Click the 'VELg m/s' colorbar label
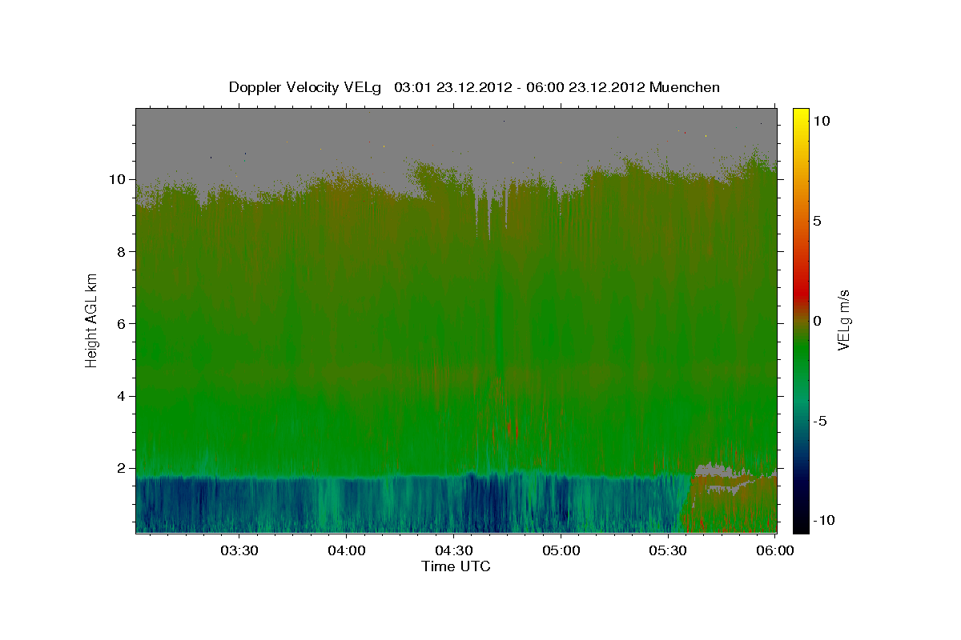Viewport: 961px width, 640px height. click(843, 320)
